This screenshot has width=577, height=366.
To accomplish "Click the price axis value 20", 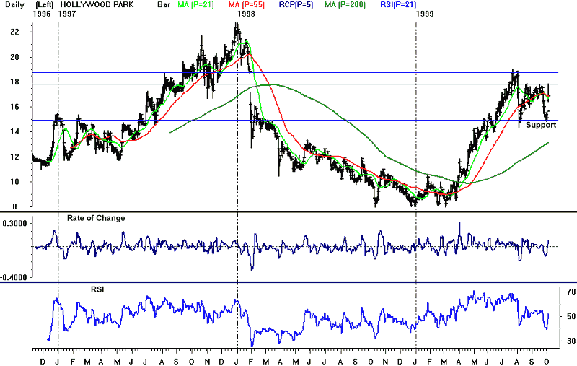I will click(x=14, y=57).
